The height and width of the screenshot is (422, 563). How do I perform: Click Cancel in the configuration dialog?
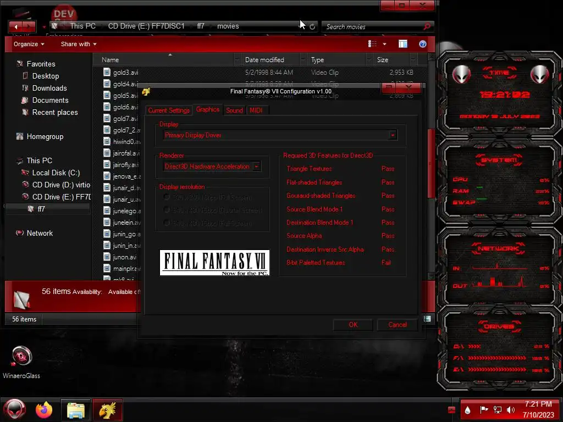(397, 325)
